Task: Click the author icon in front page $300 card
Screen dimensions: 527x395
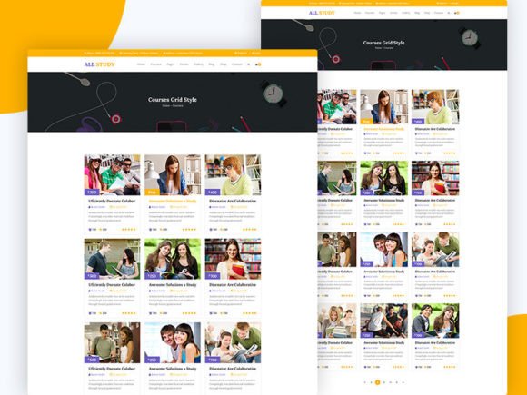Action: 90,291
